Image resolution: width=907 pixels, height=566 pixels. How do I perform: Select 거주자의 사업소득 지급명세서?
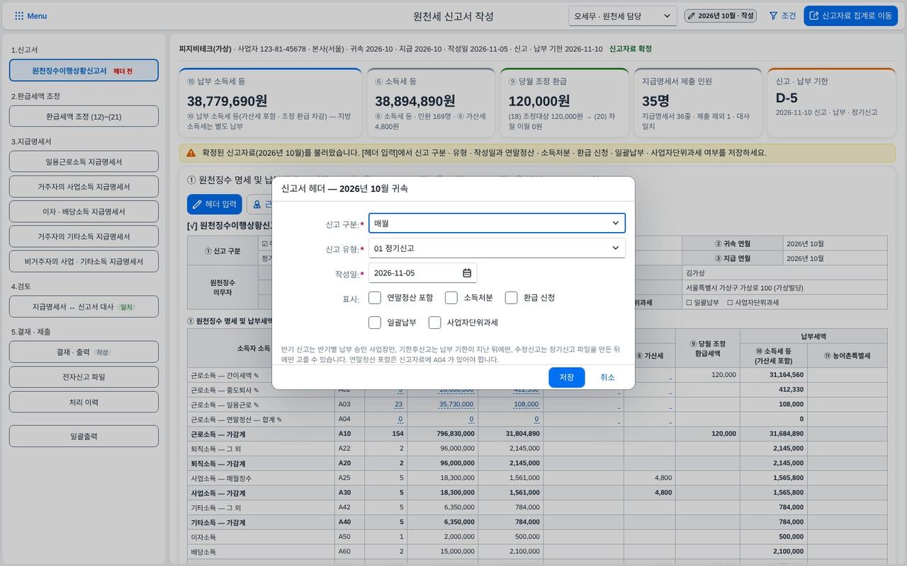[84, 187]
